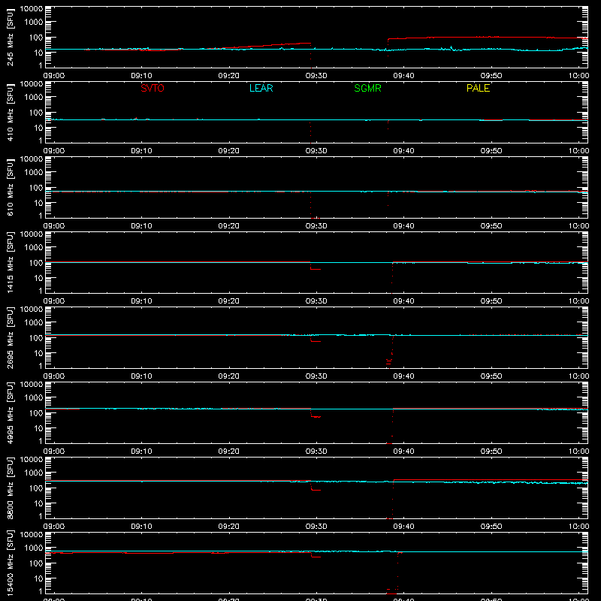Click 09:40 tick label under 1415 MHz panel

tap(403, 301)
